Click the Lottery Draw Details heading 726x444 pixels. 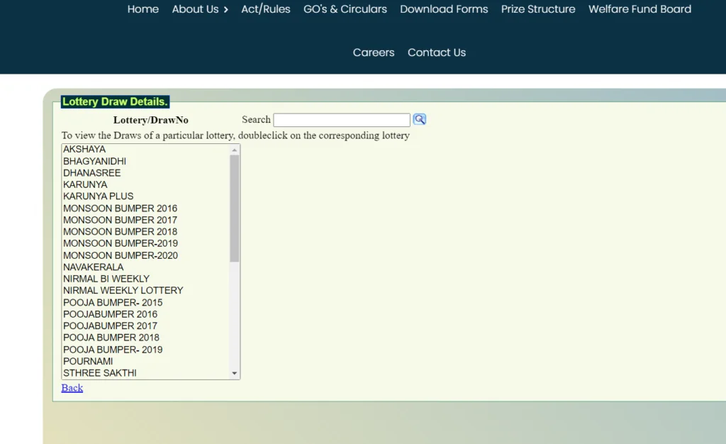115,102
